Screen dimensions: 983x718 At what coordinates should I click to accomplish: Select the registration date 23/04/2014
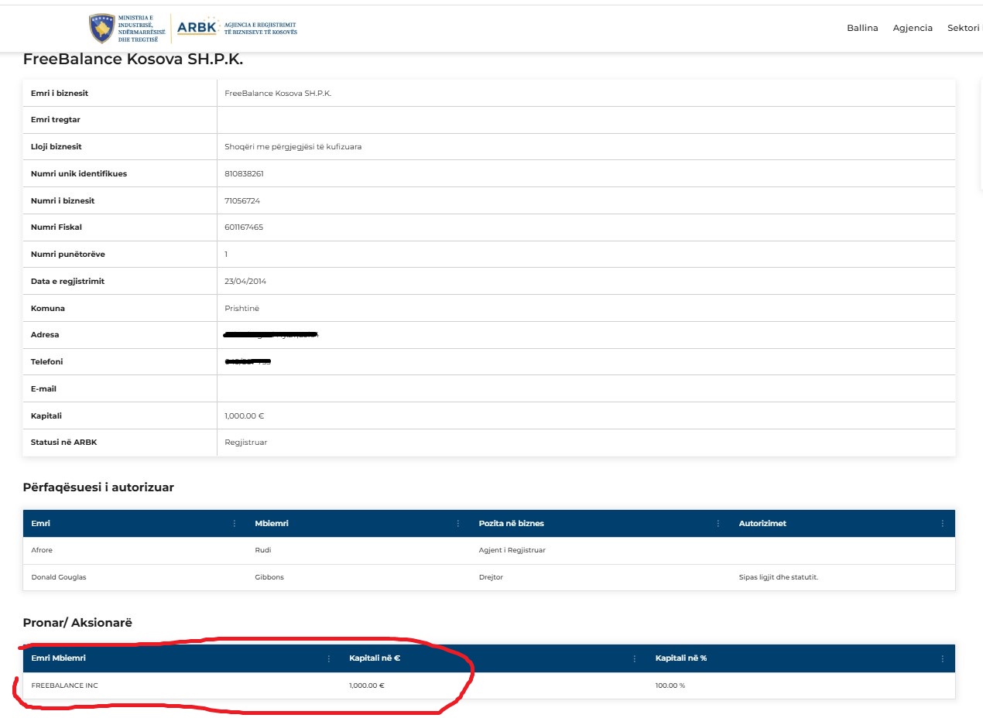pyautogui.click(x=245, y=282)
